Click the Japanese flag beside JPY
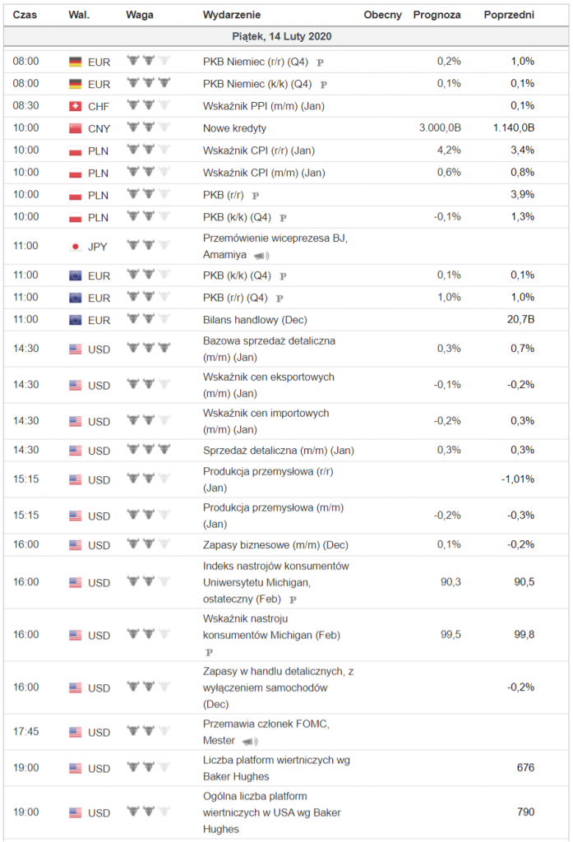573x842 pixels. pos(75,247)
